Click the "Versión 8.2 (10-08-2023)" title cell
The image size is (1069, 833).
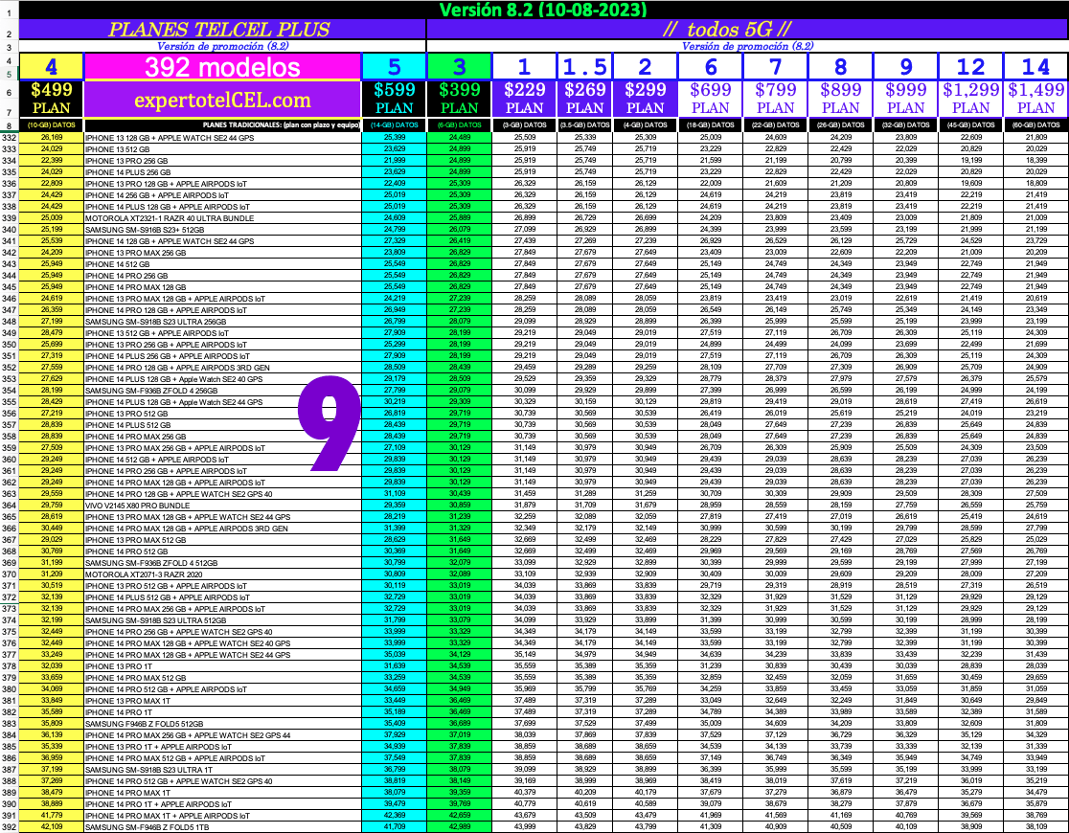(x=543, y=10)
